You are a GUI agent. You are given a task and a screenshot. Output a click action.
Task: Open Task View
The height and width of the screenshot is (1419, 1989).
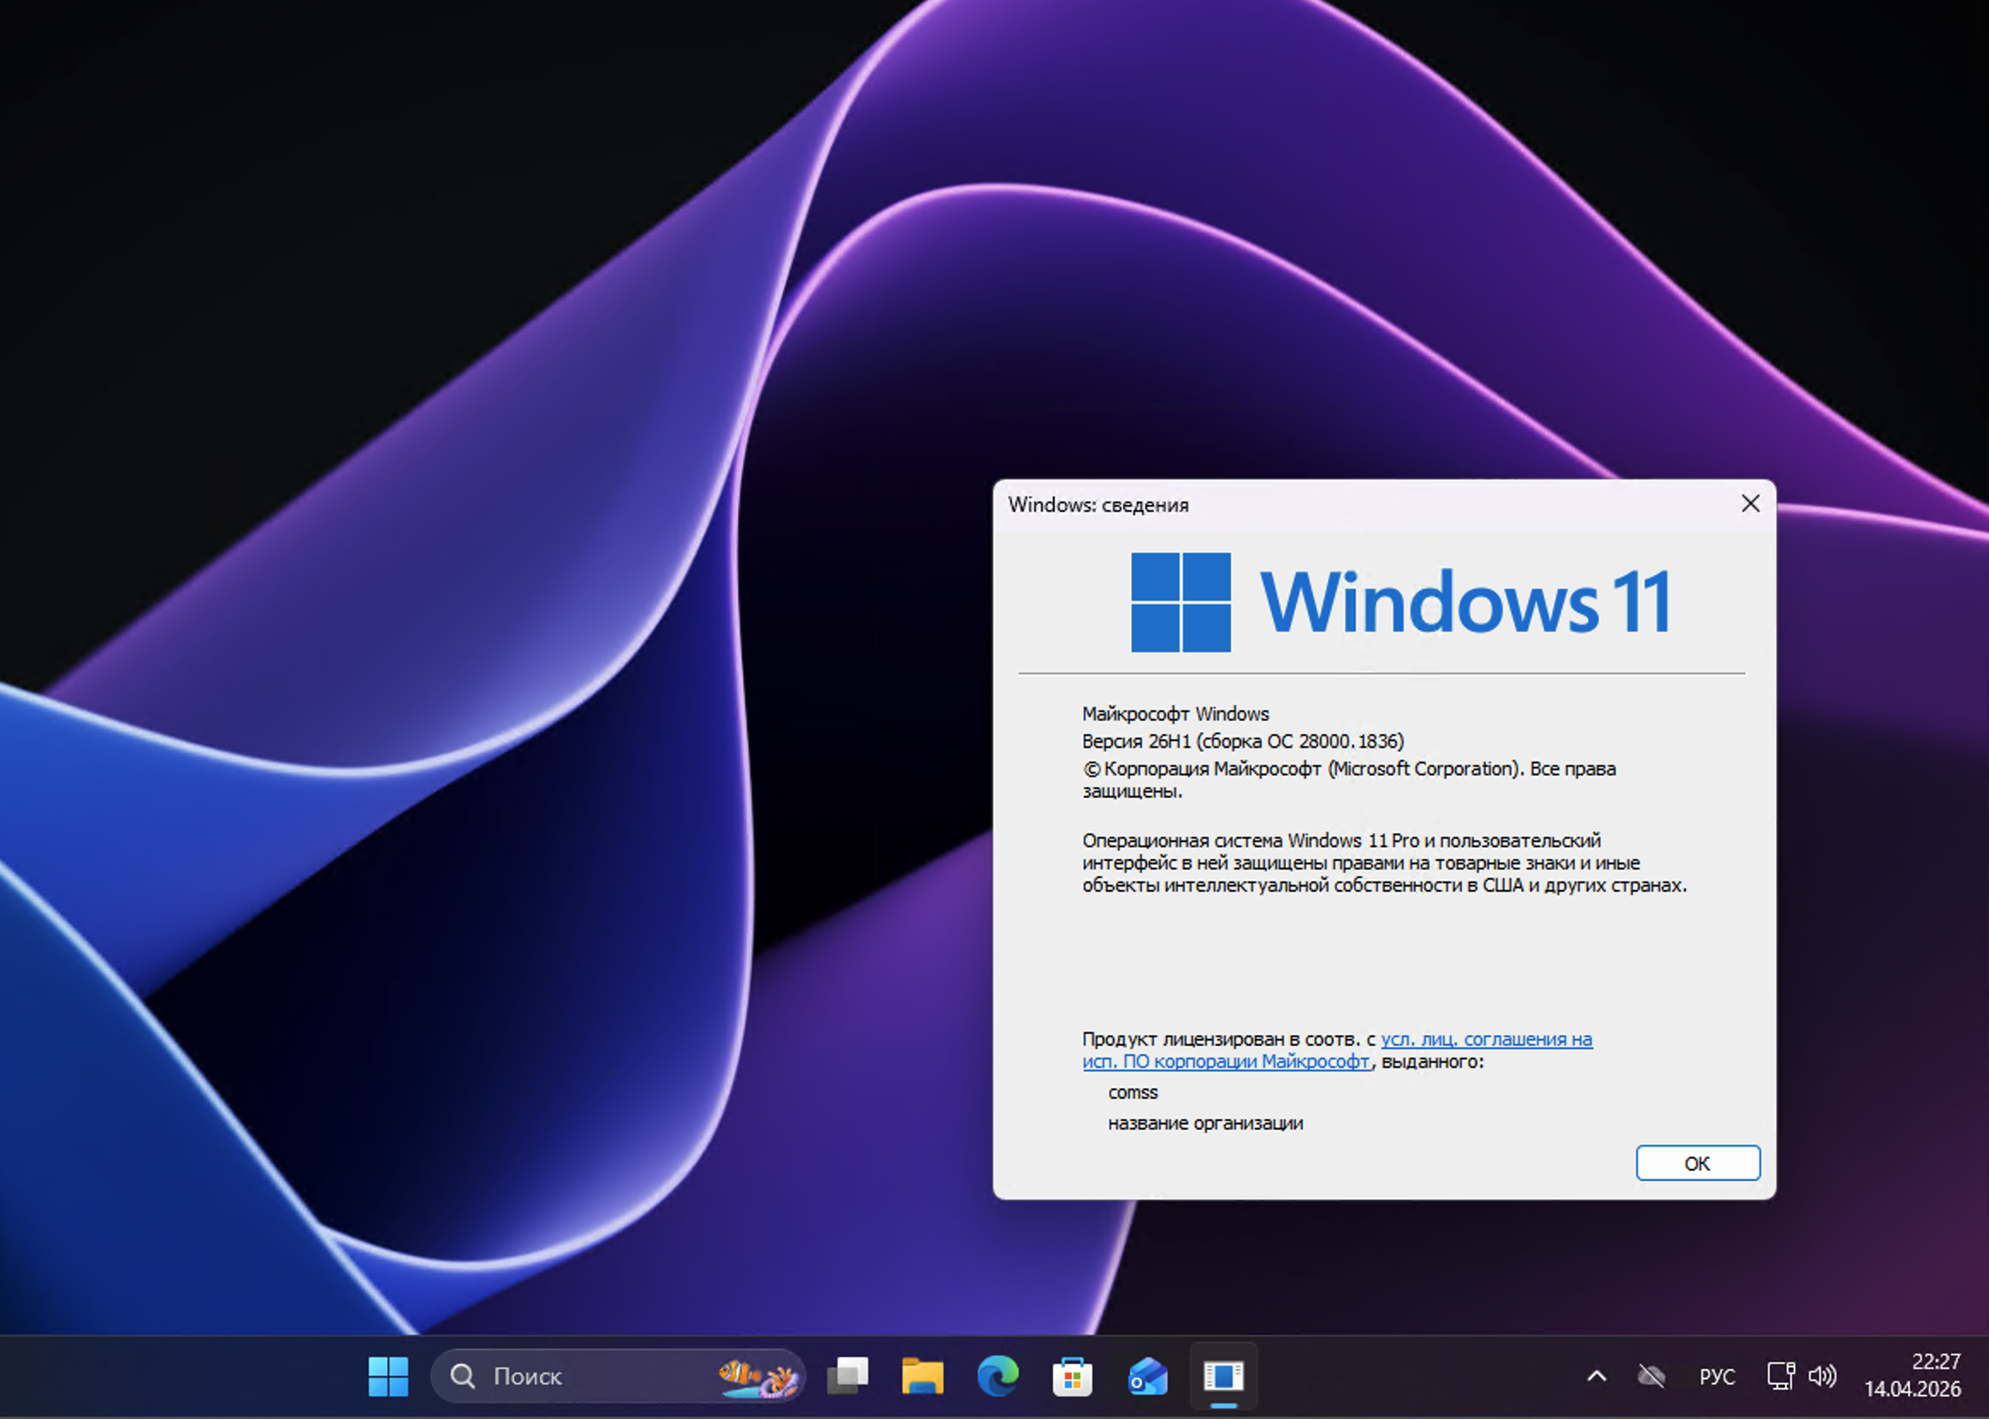coord(848,1375)
